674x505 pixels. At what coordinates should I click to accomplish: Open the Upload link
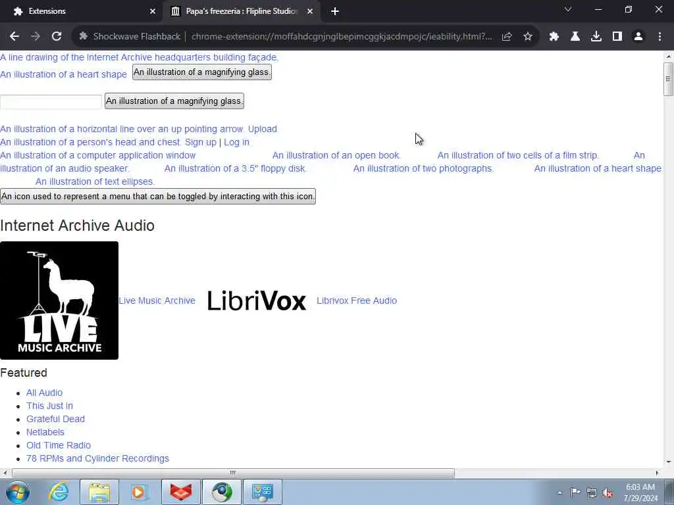[262, 129]
